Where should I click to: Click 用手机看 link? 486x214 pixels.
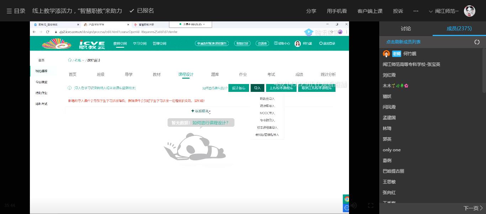(x=337, y=11)
